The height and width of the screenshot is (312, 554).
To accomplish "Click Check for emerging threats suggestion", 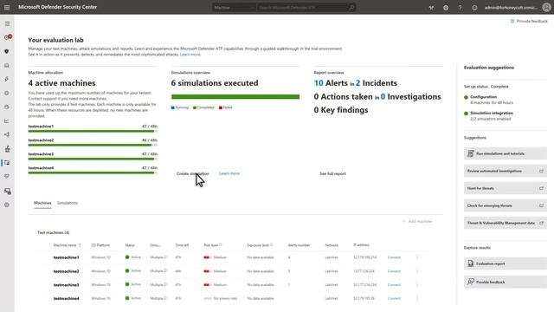I will 506,205.
